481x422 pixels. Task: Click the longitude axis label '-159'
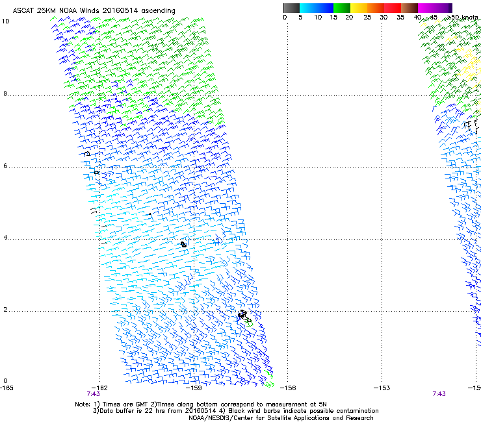(194, 388)
